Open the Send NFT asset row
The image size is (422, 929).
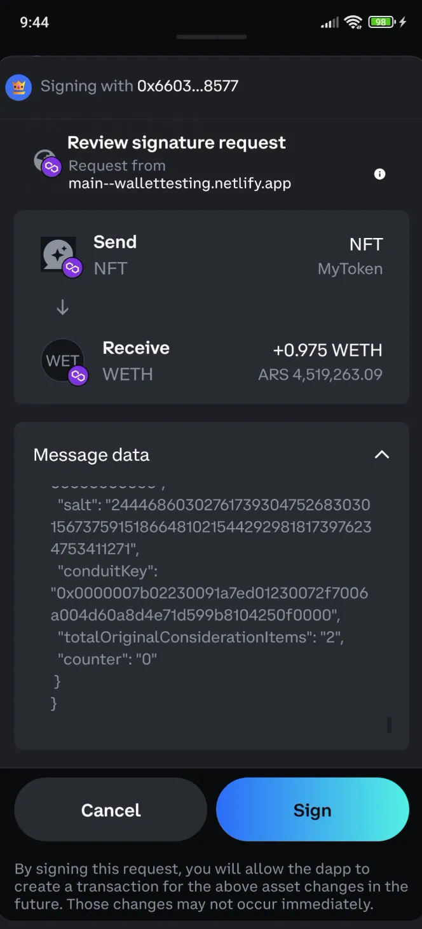(211, 255)
